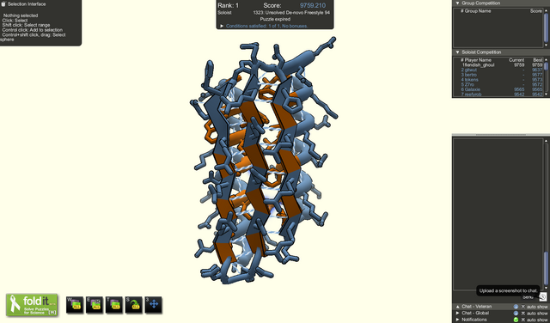
Task: Click the protein structure in the viewport
Action: point(263,161)
